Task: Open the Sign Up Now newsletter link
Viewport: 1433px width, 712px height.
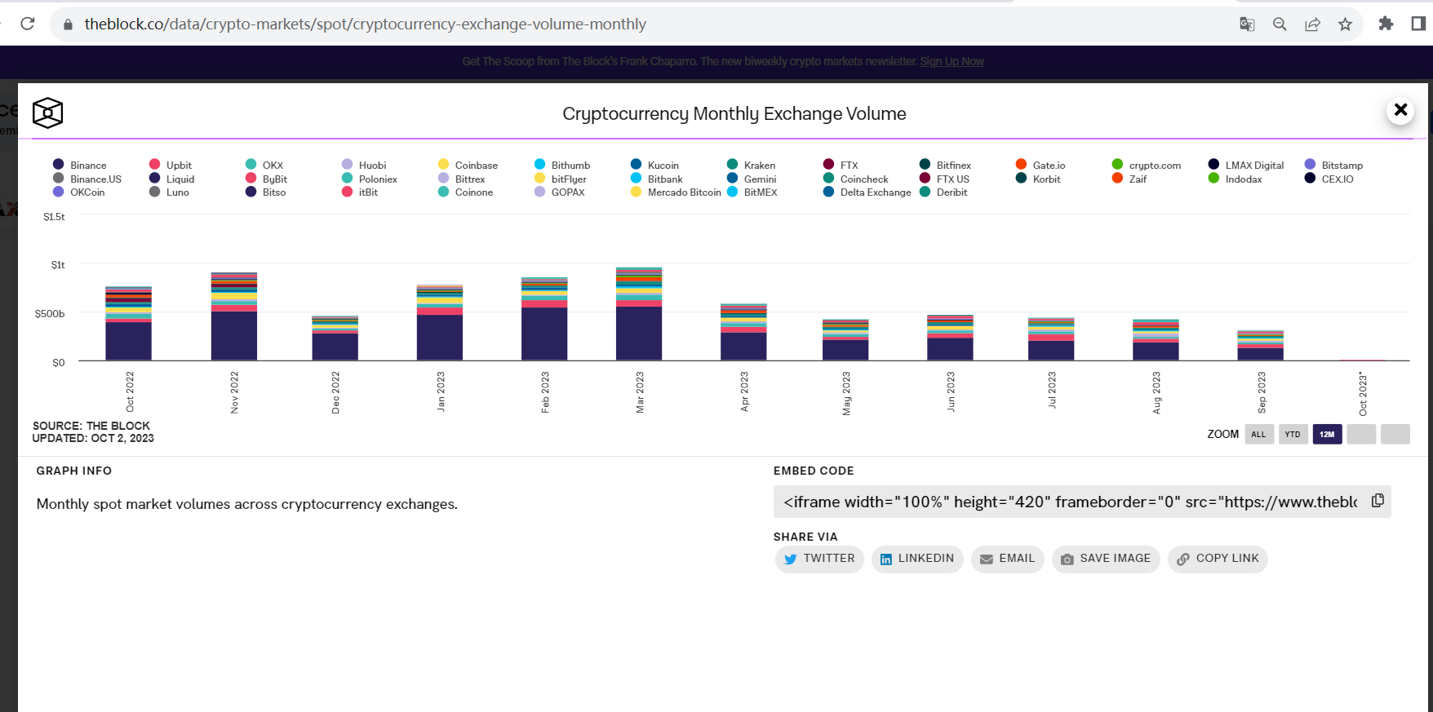Action: click(952, 61)
